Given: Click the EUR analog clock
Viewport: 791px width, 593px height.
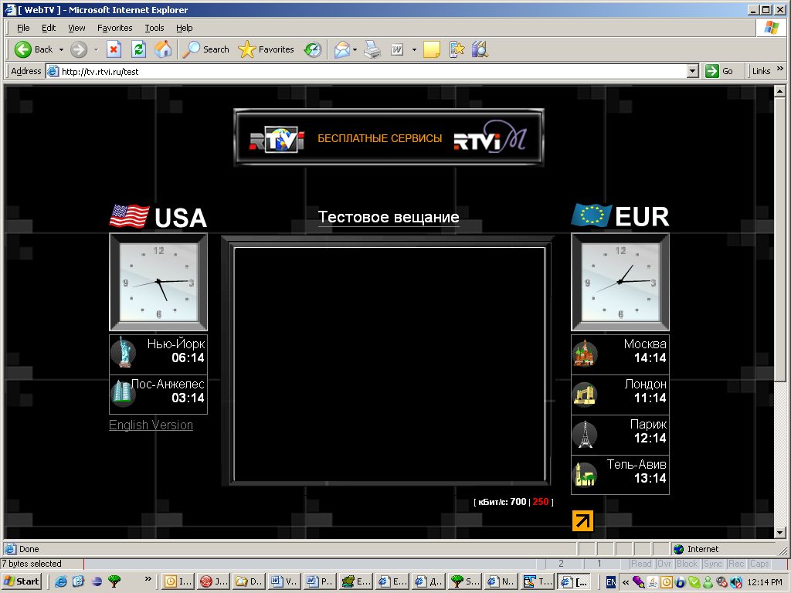Looking at the screenshot, I should 620,282.
